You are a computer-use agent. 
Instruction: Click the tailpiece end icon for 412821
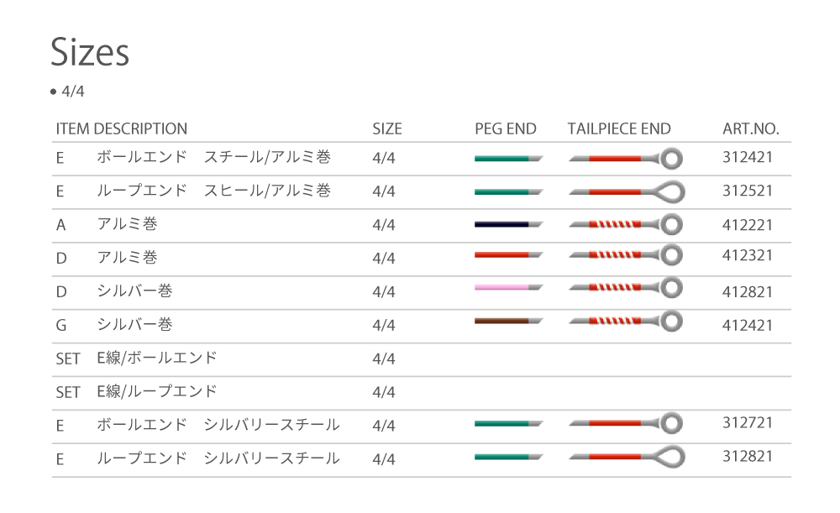click(625, 287)
